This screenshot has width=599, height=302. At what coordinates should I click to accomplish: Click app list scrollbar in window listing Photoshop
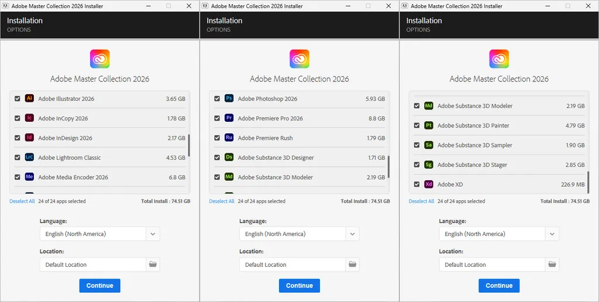pyautogui.click(x=388, y=167)
